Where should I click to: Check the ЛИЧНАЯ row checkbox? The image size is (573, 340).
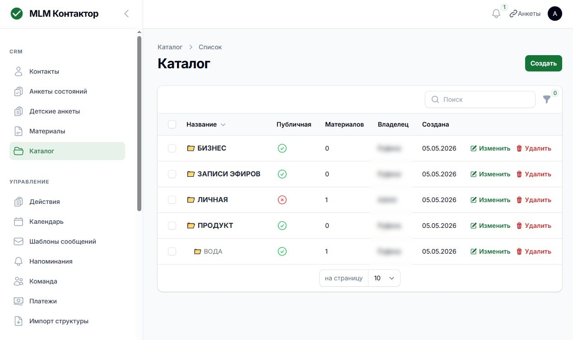tap(172, 200)
